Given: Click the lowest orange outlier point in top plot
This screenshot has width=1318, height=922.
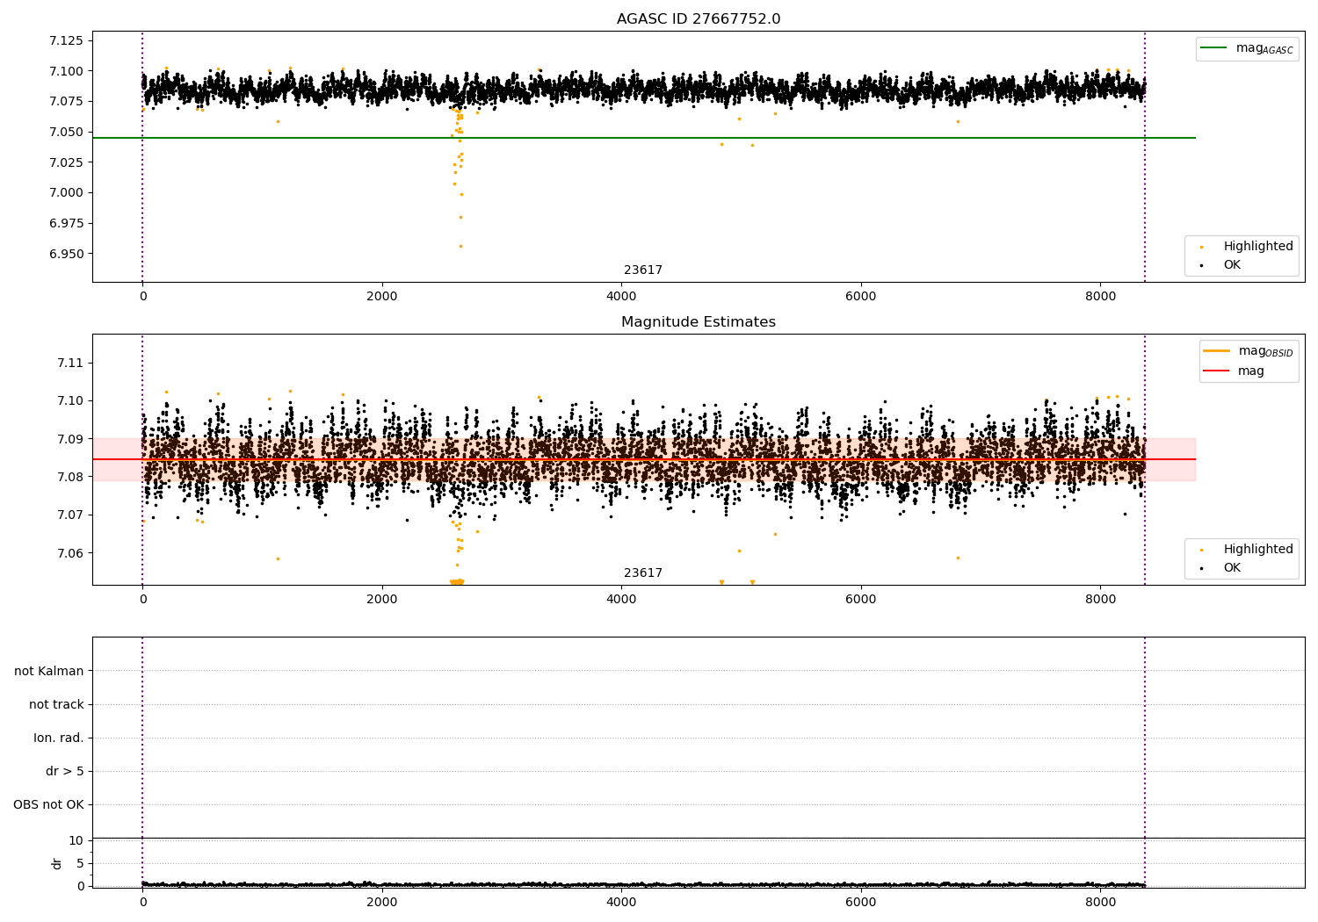Looking at the screenshot, I should [460, 246].
